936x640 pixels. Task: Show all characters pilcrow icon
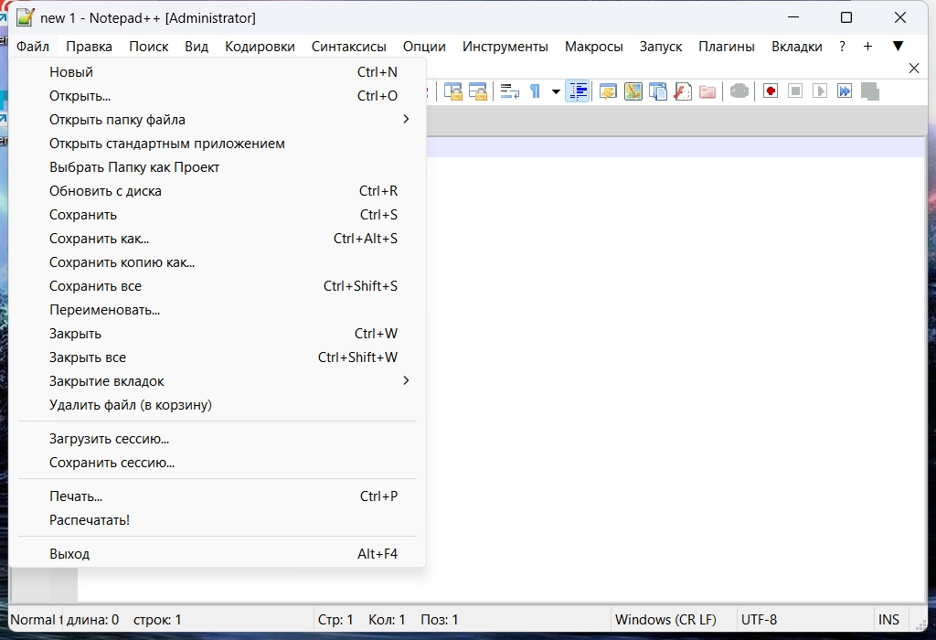click(x=535, y=91)
